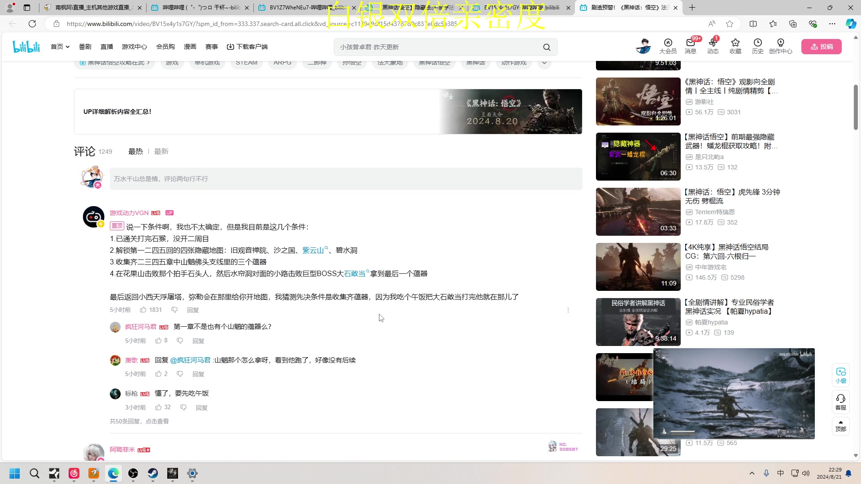Click the ARPG tag chip
Image resolution: width=861 pixels, height=484 pixels.
coord(283,63)
